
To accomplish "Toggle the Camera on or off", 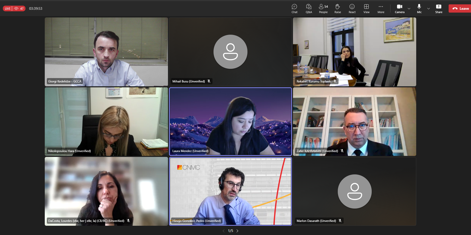I will [x=399, y=8].
